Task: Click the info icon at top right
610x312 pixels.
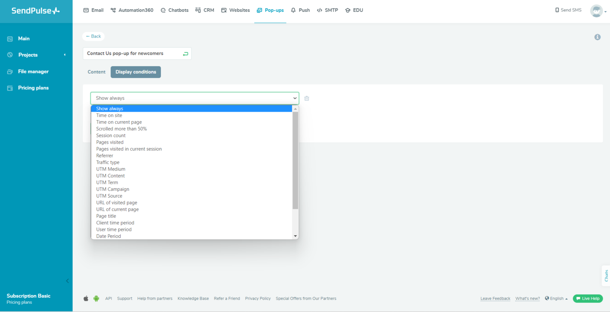Action: coord(597,37)
